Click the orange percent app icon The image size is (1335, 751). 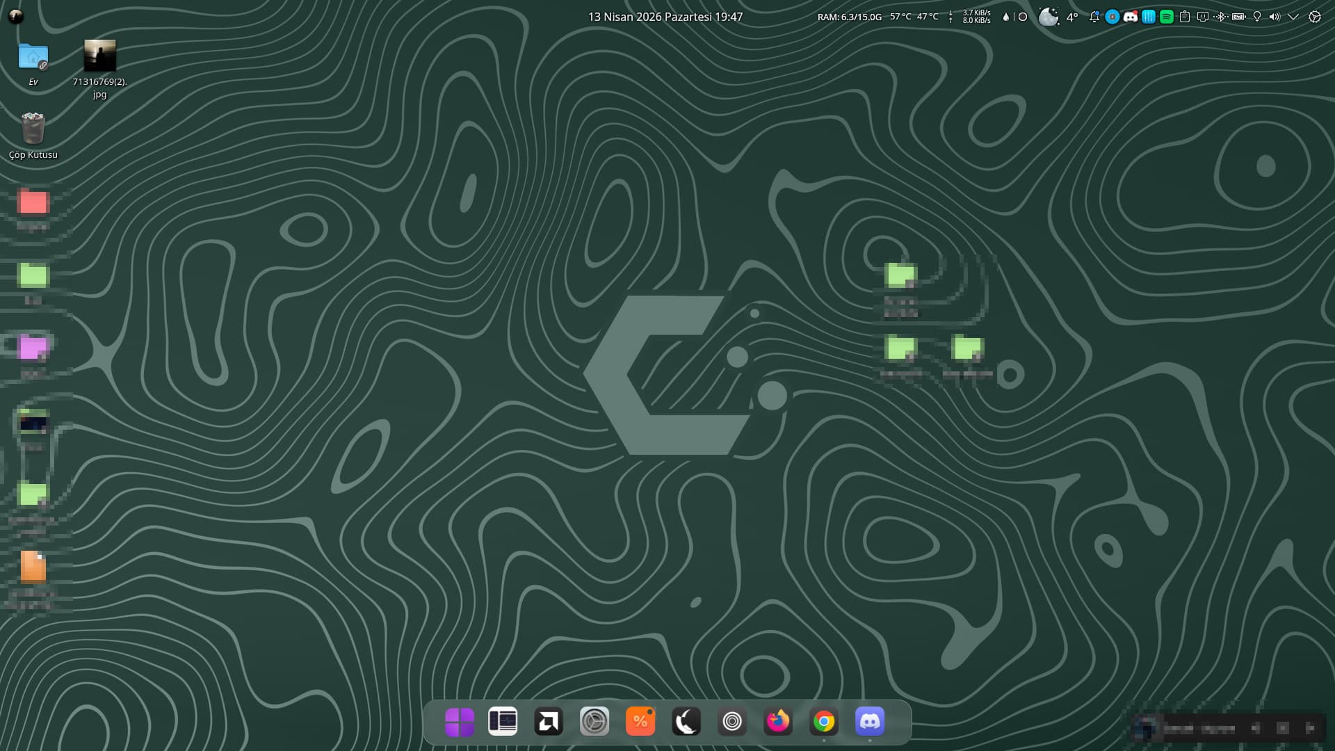[640, 721]
